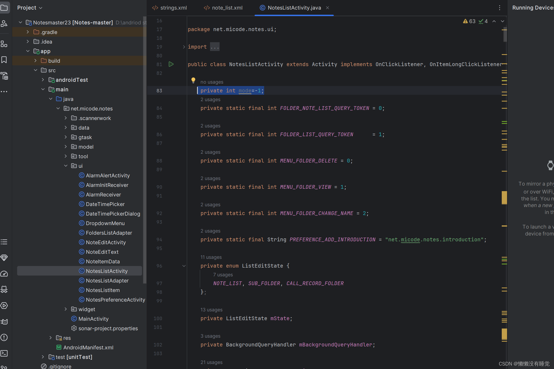Click the editor vertical scrollbar thumb
The height and width of the screenshot is (369, 554).
[505, 35]
